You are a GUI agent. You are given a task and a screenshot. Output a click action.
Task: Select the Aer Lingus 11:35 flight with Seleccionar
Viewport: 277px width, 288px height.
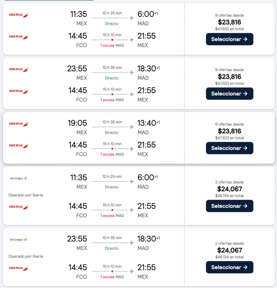230,206
